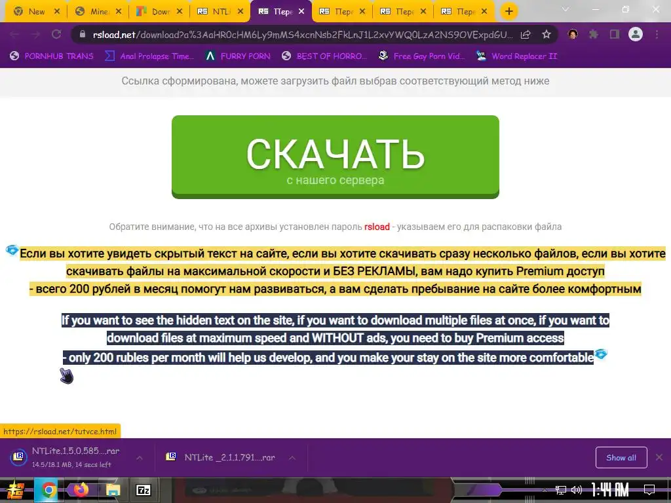Expand options for NTLite _2.1.1.791 download

click(x=292, y=458)
